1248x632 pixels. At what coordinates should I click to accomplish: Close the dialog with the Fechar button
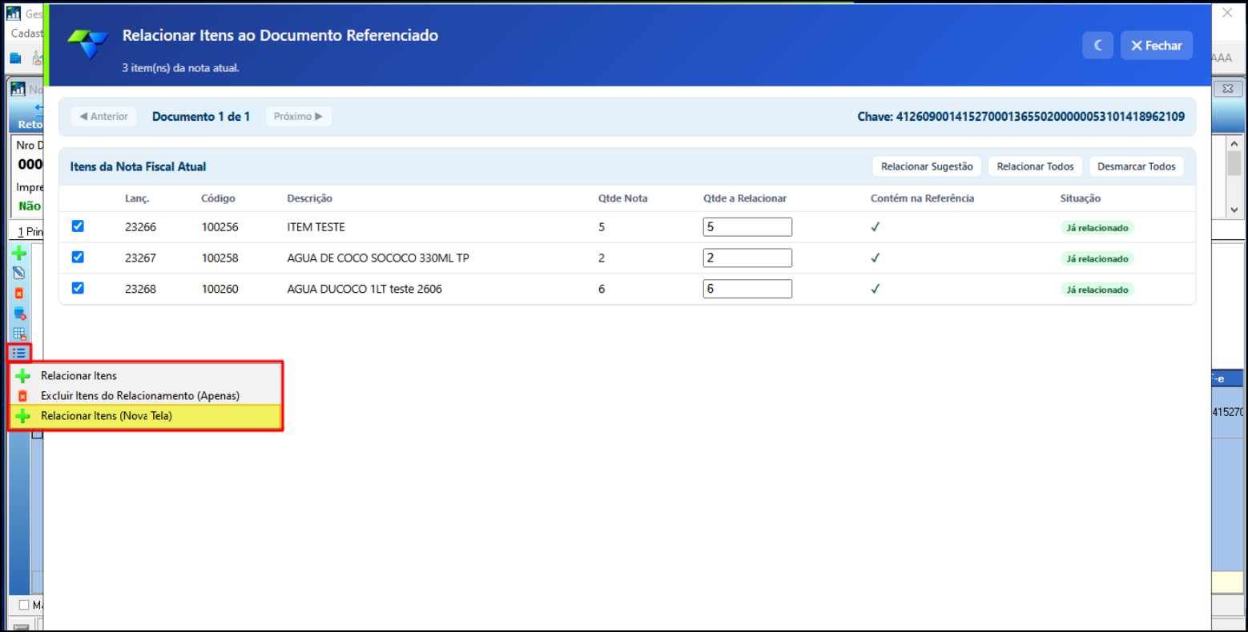click(1156, 46)
